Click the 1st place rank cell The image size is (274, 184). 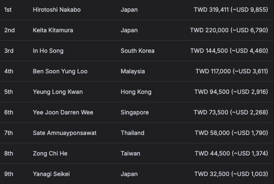pyautogui.click(x=8, y=10)
